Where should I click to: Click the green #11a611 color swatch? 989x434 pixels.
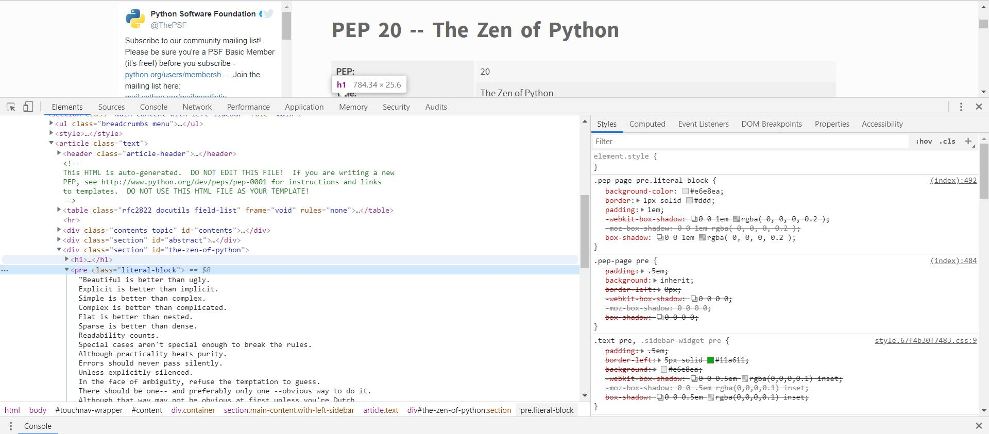710,360
